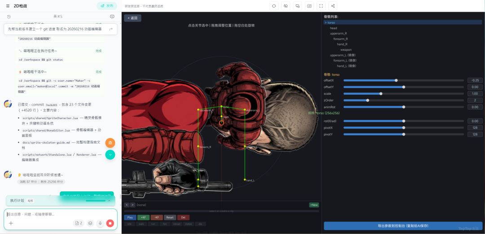This screenshot has height=234, width=485.
Task: Take a screenshot with the camera icon
Action: click(x=309, y=6)
